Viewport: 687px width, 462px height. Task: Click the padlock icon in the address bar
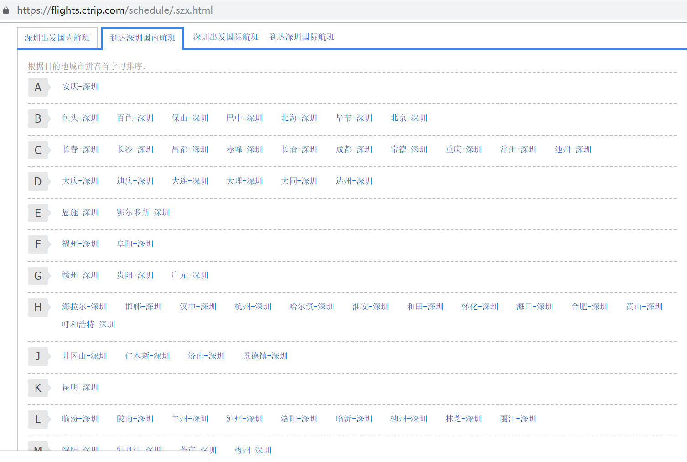point(6,10)
